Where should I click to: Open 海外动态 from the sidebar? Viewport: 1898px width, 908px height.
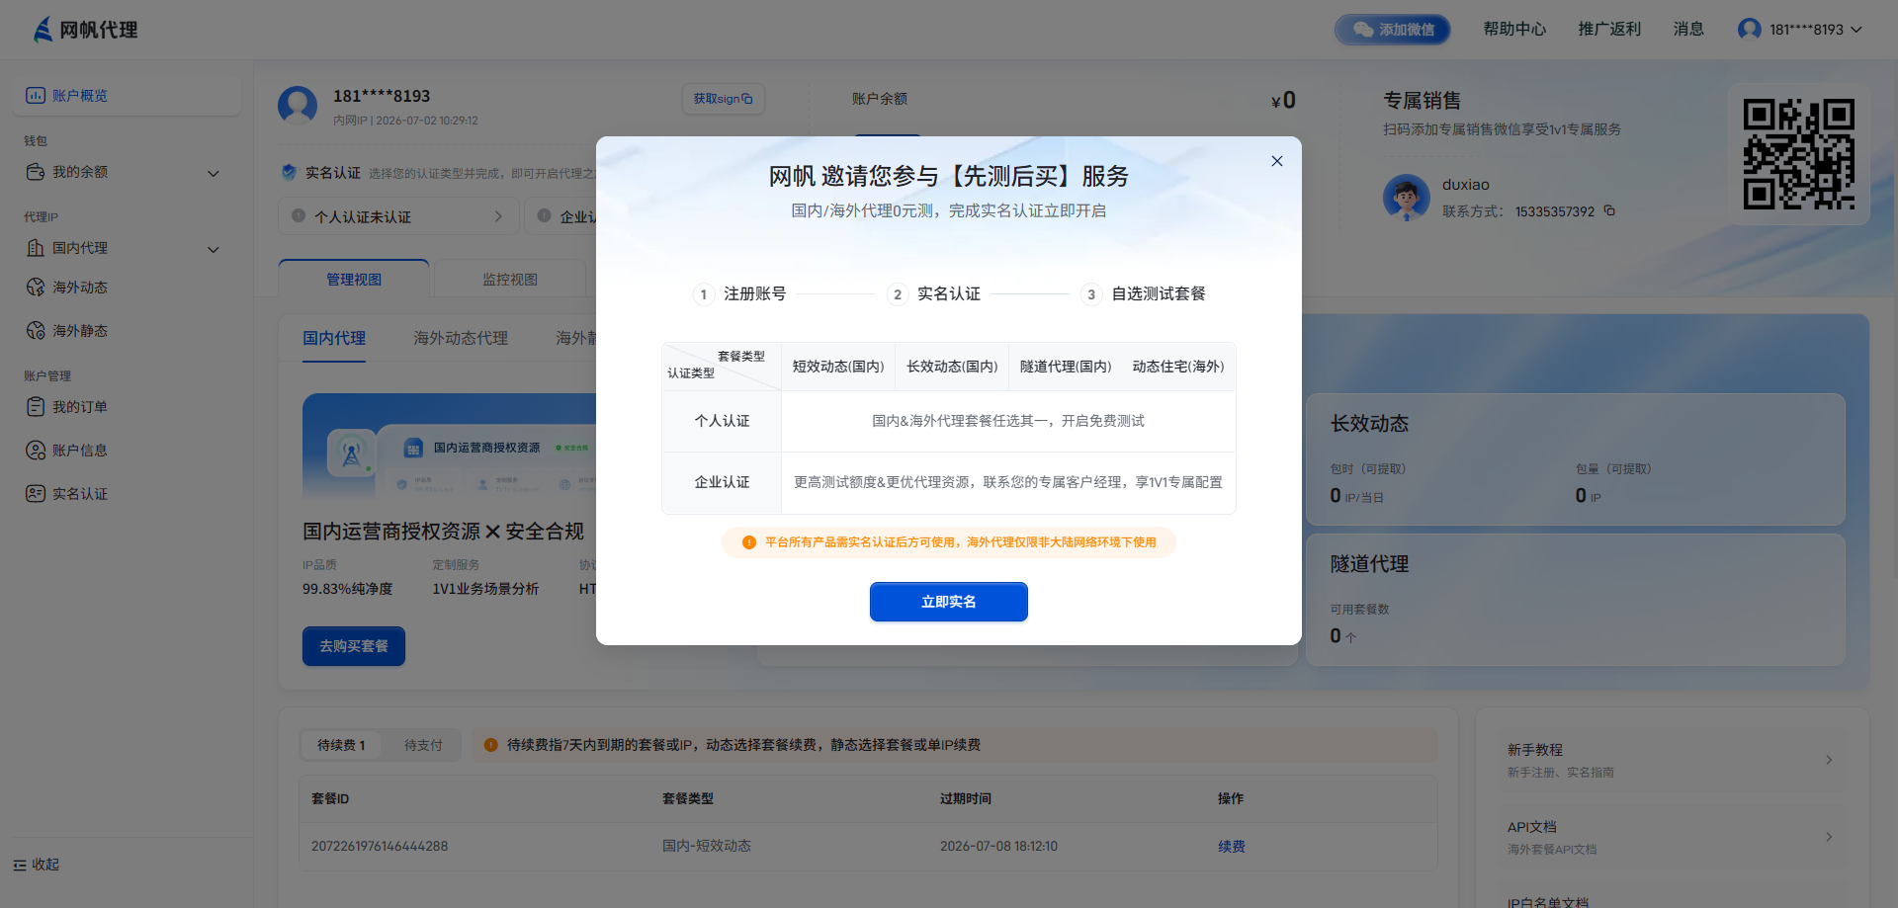pos(80,288)
